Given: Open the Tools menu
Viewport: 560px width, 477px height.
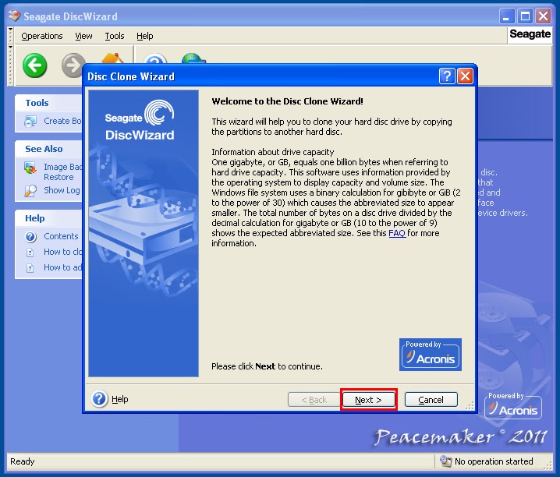Looking at the screenshot, I should 115,36.
